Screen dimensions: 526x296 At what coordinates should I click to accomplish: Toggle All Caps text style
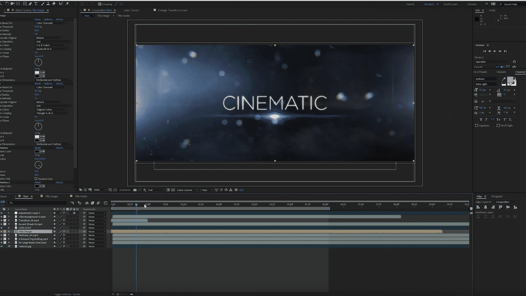point(493,120)
